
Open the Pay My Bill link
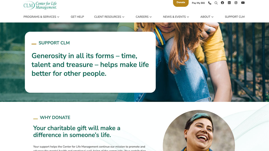tap(198, 3)
